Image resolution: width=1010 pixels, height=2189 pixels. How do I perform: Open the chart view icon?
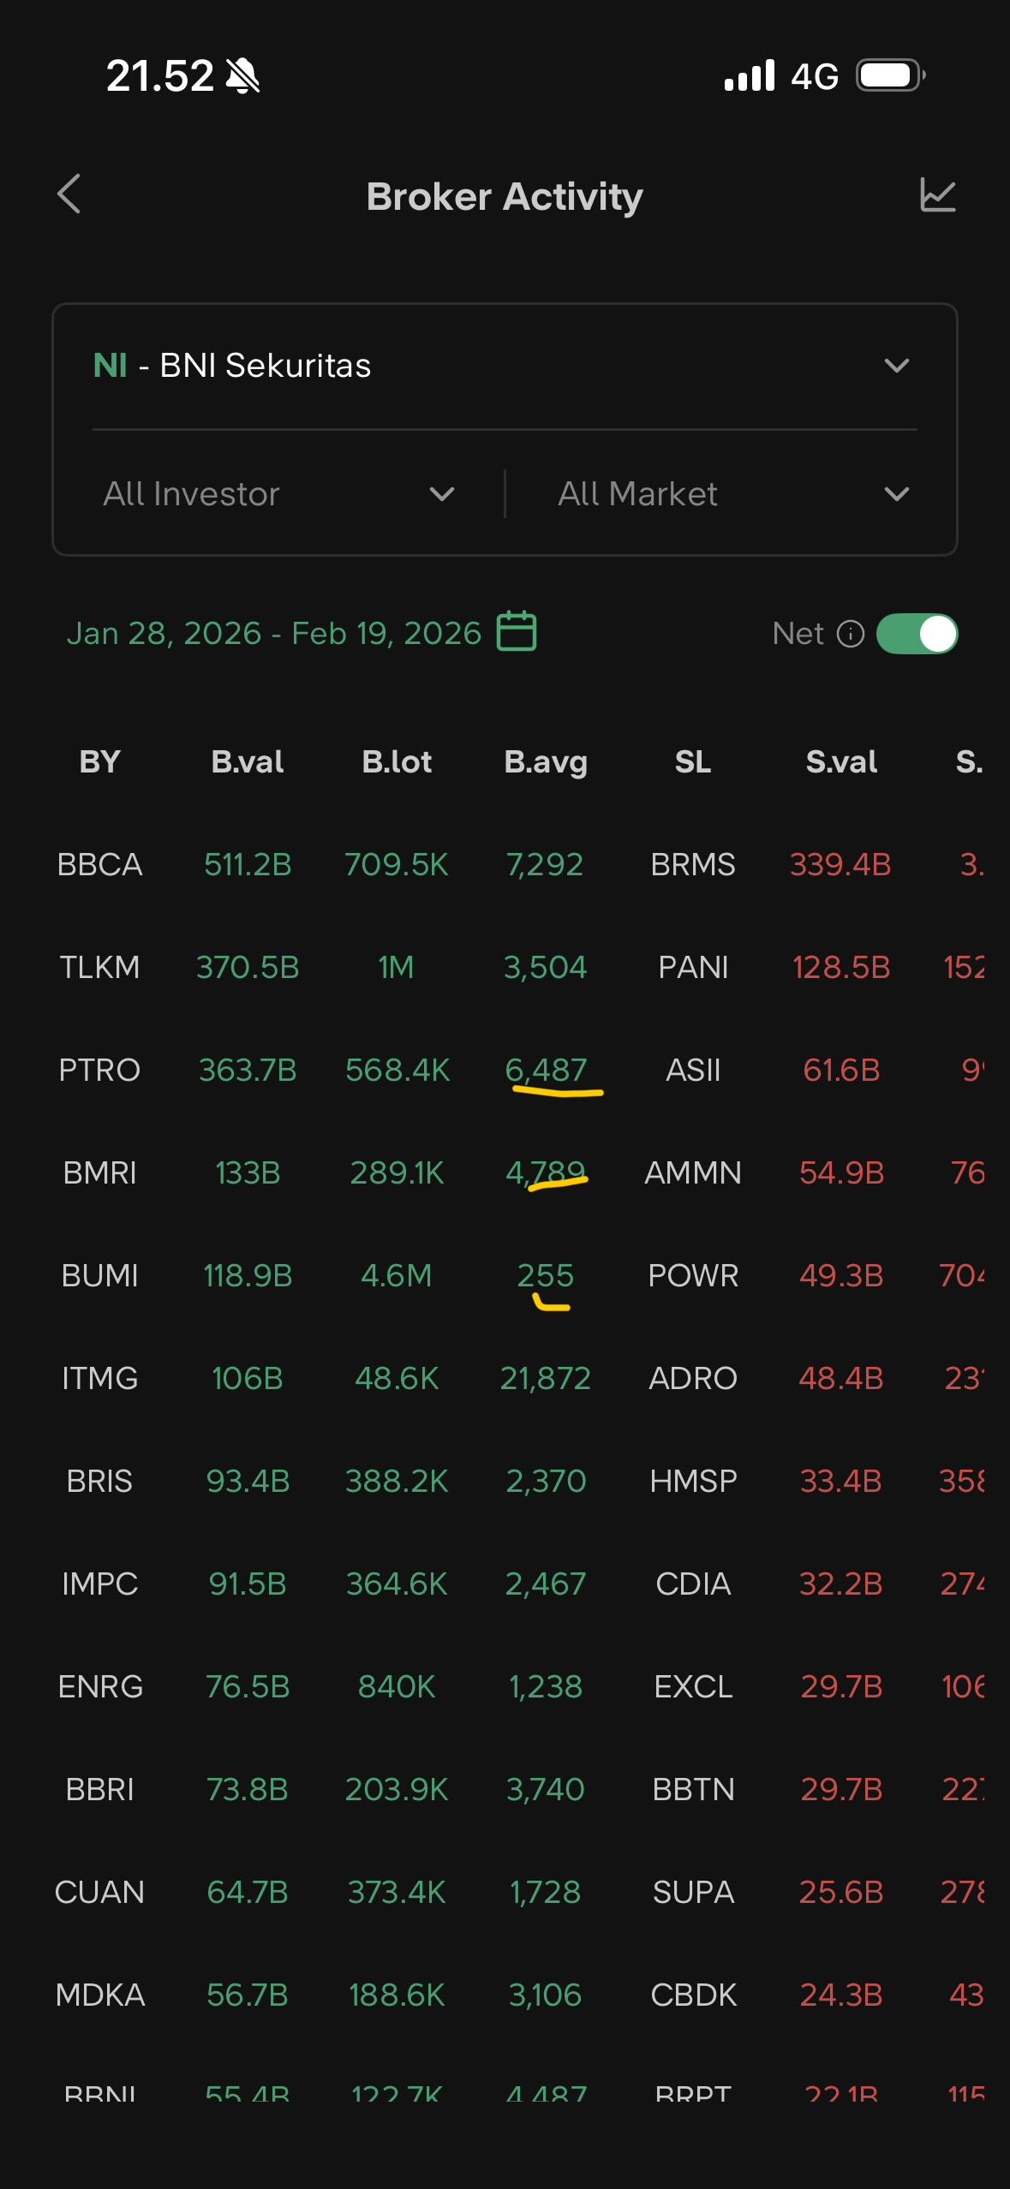tap(937, 195)
